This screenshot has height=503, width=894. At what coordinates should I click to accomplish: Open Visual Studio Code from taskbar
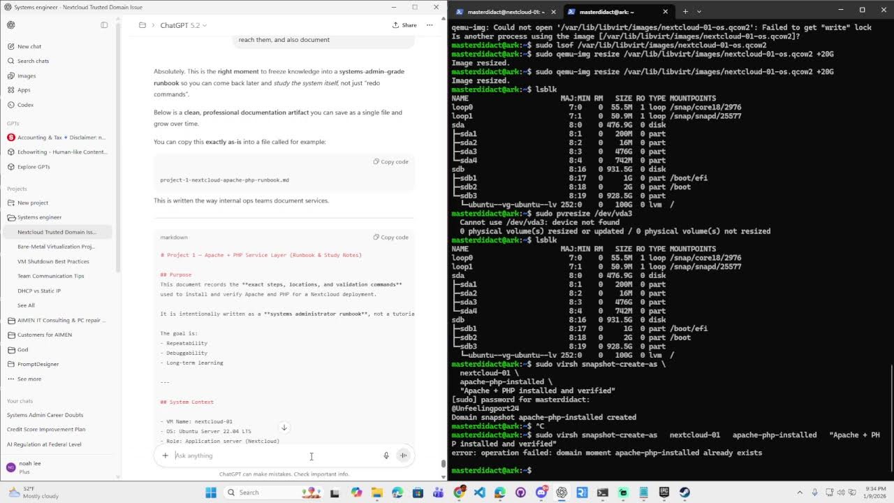pyautogui.click(x=479, y=493)
